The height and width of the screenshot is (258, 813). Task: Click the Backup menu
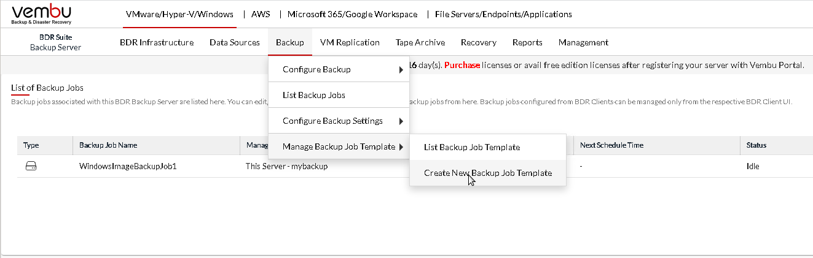click(290, 42)
